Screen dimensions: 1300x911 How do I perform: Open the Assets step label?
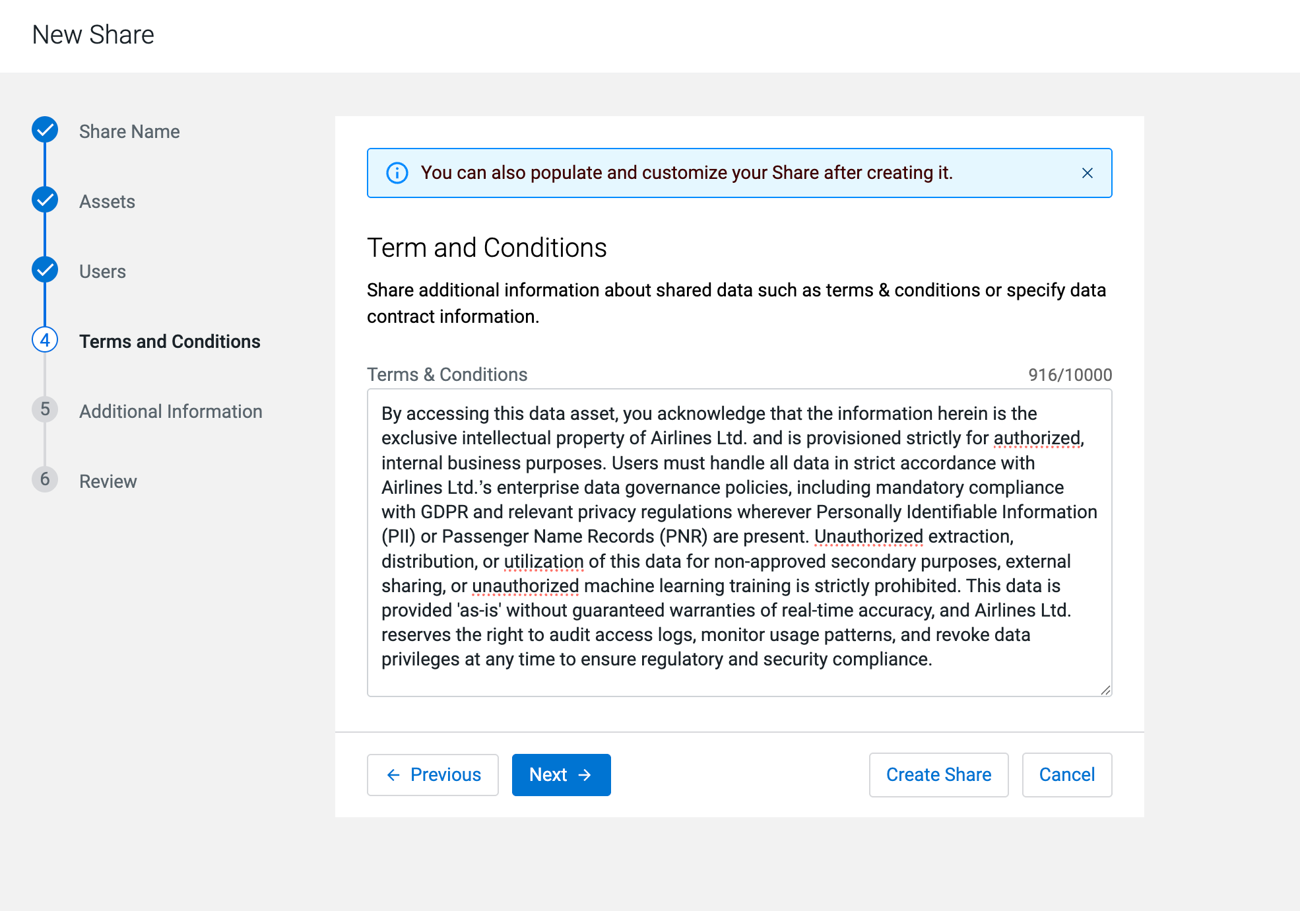pos(107,201)
